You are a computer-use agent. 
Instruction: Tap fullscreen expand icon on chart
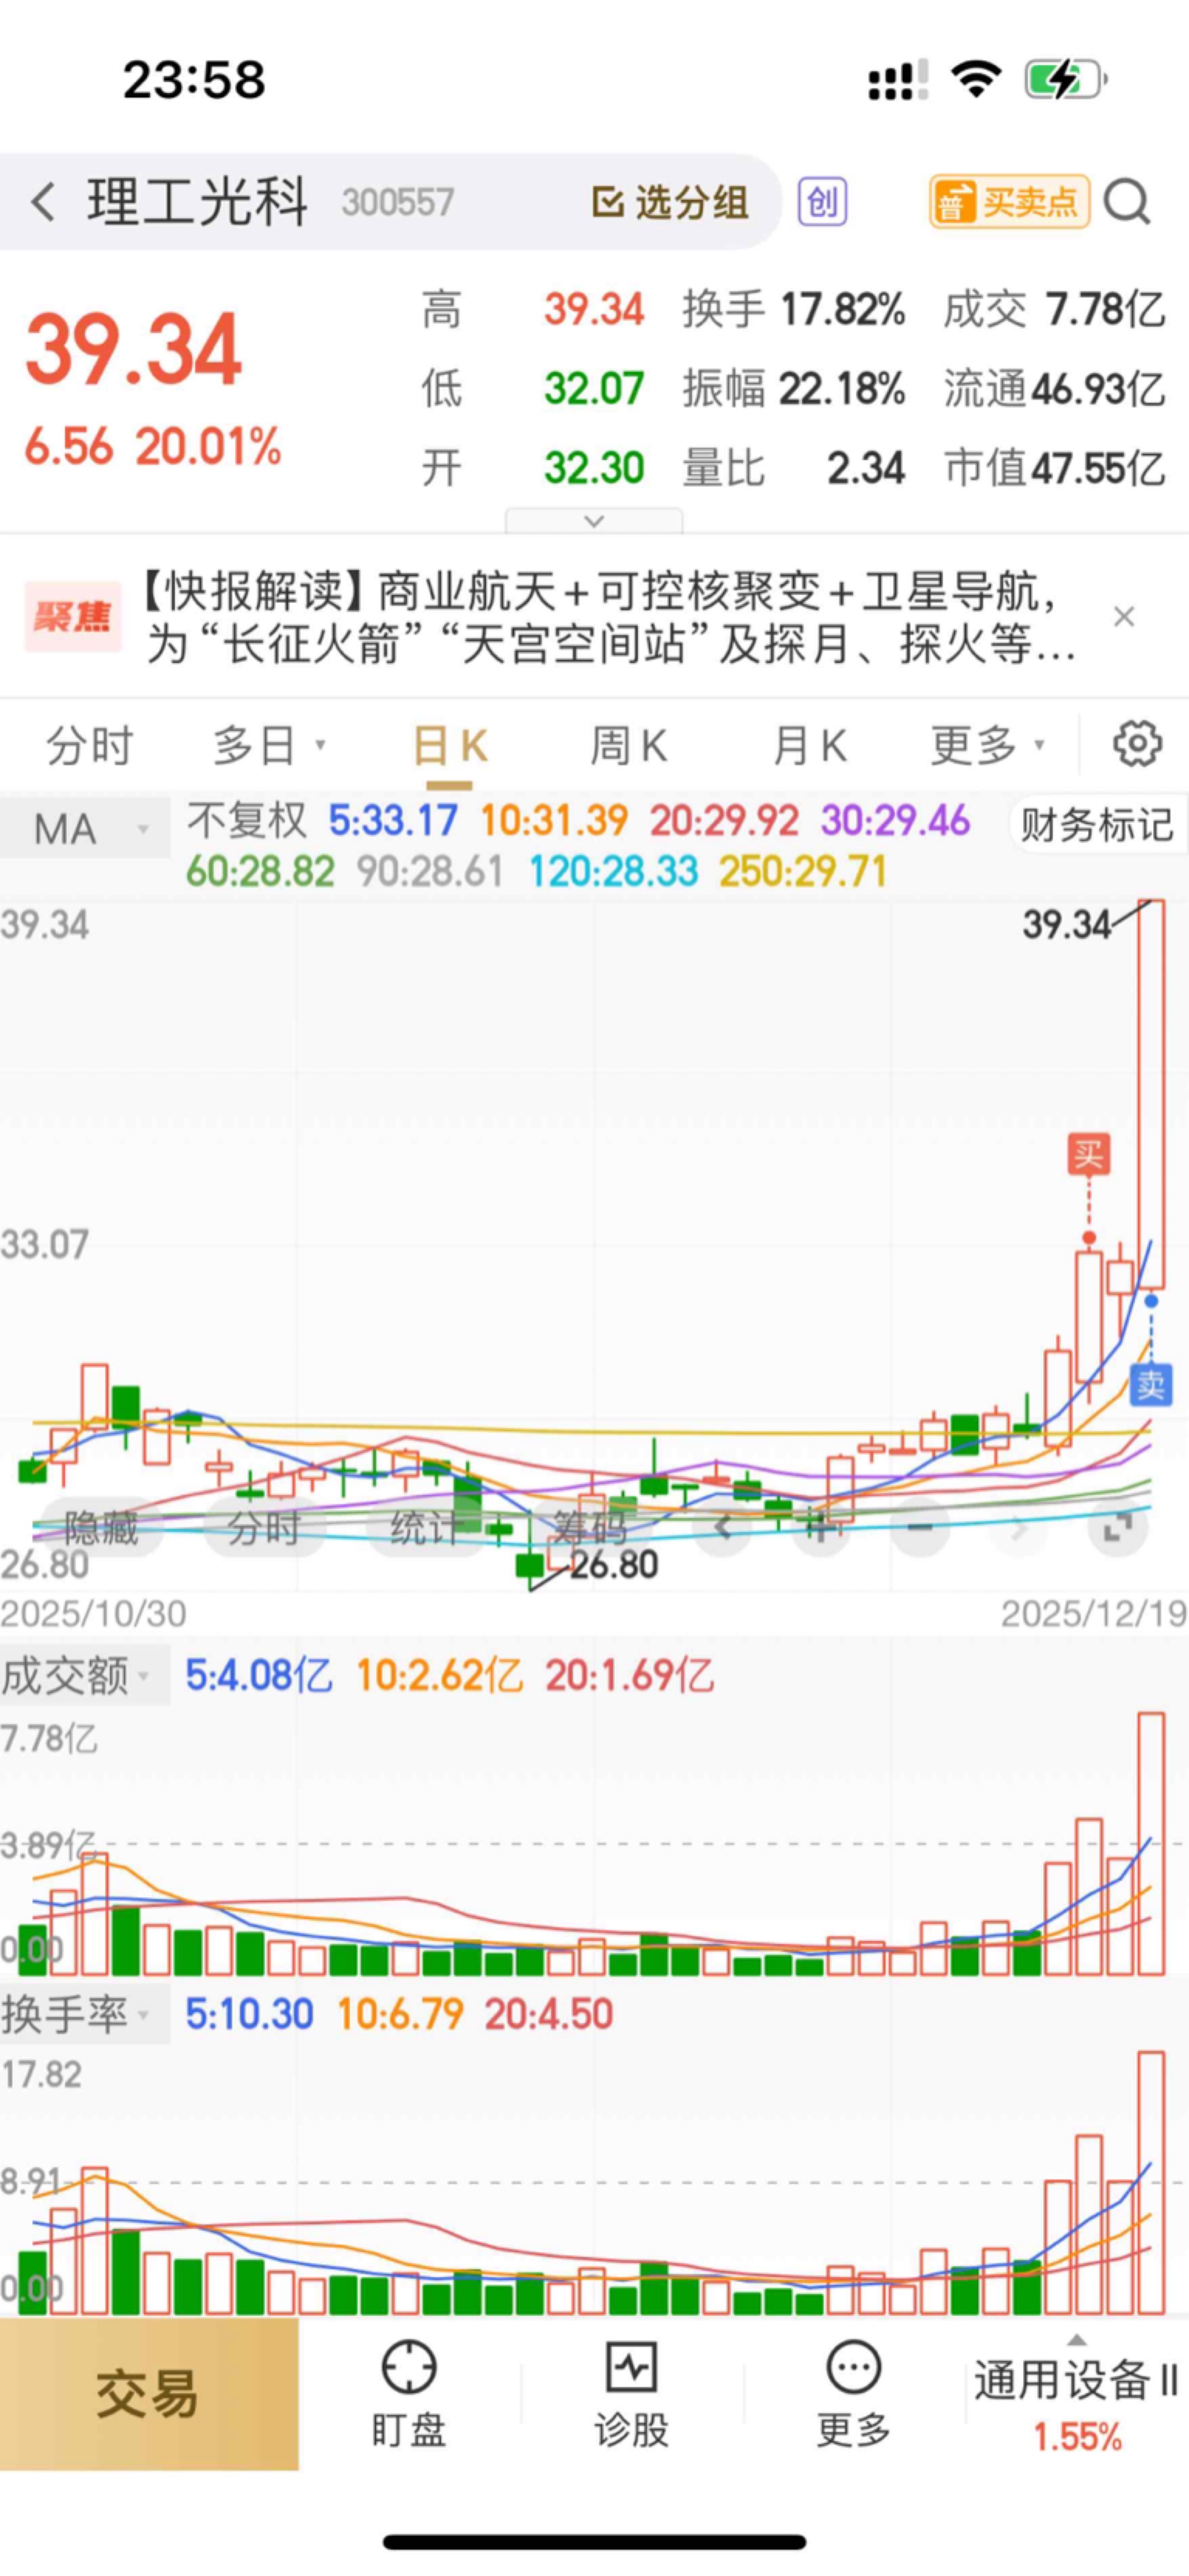[x=1117, y=1527]
